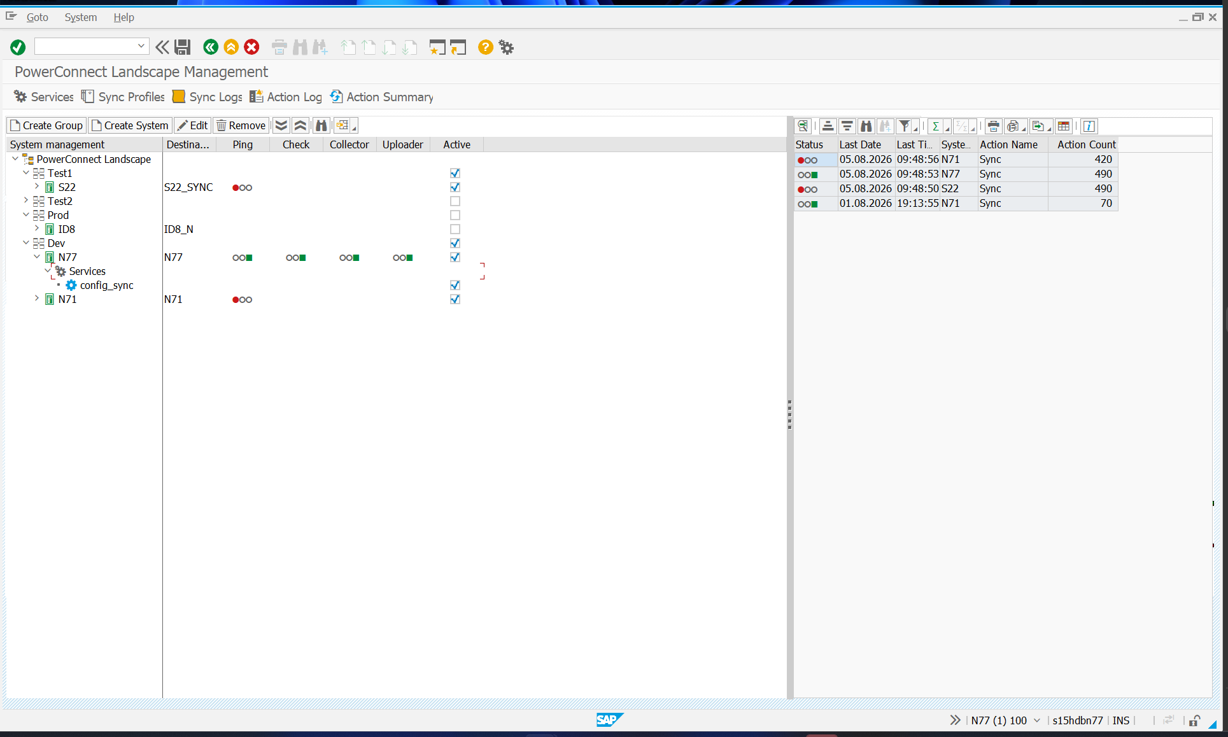Open Sync Profiles
The height and width of the screenshot is (737, 1228).
(x=123, y=97)
